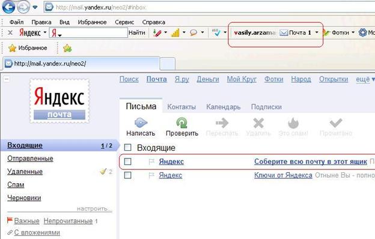The image size is (375, 239).
Task: Click the spell check ABC toolbar icon
Action: 216,32
